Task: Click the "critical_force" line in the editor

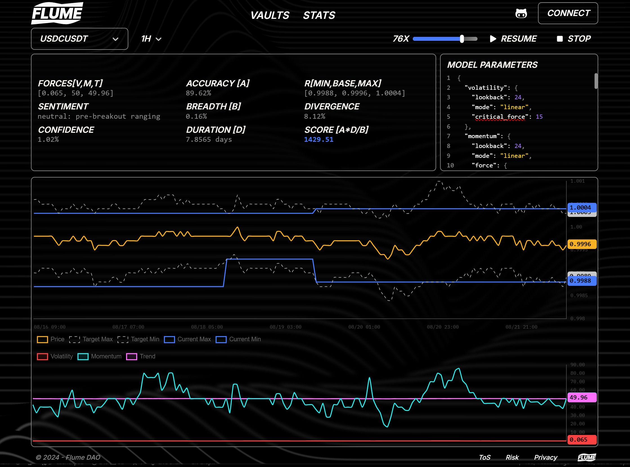Action: coord(507,117)
